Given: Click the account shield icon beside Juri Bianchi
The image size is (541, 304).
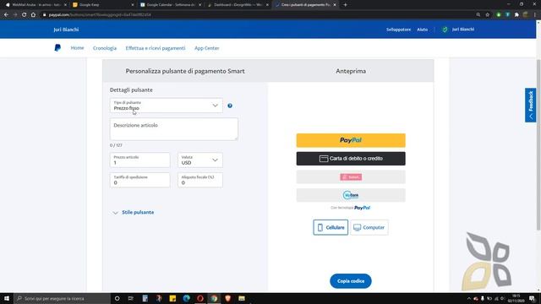Looking at the screenshot, I should [x=445, y=30].
